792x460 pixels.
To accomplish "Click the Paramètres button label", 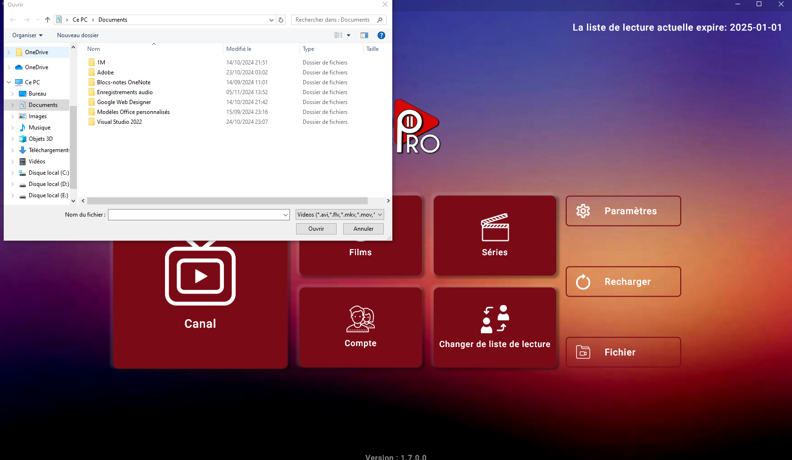I will click(x=631, y=211).
